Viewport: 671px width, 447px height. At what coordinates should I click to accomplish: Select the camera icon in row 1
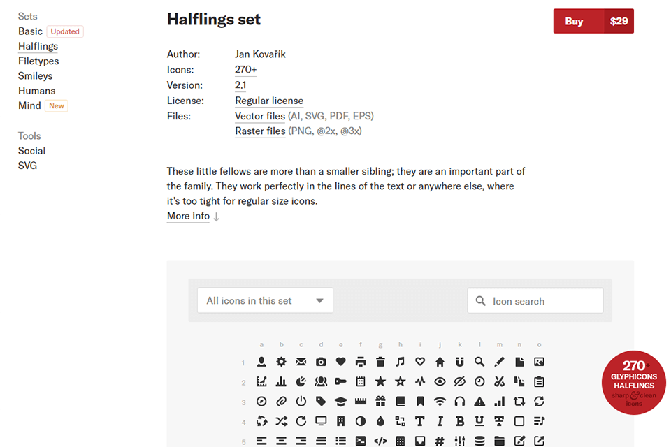(320, 362)
